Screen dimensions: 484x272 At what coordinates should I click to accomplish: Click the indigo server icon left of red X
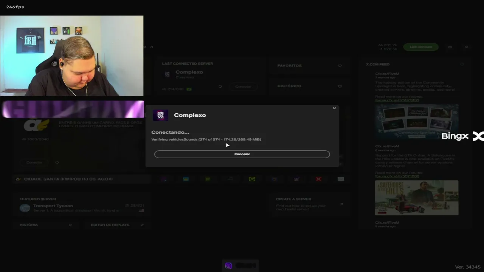296,179
